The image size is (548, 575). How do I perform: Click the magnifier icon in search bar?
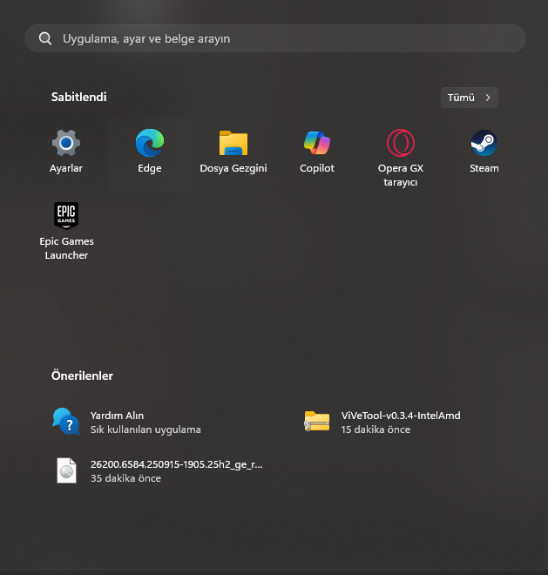(45, 38)
